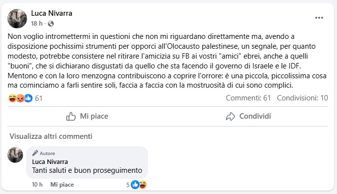Open Luca Nivarra's post profile picture

(17, 19)
